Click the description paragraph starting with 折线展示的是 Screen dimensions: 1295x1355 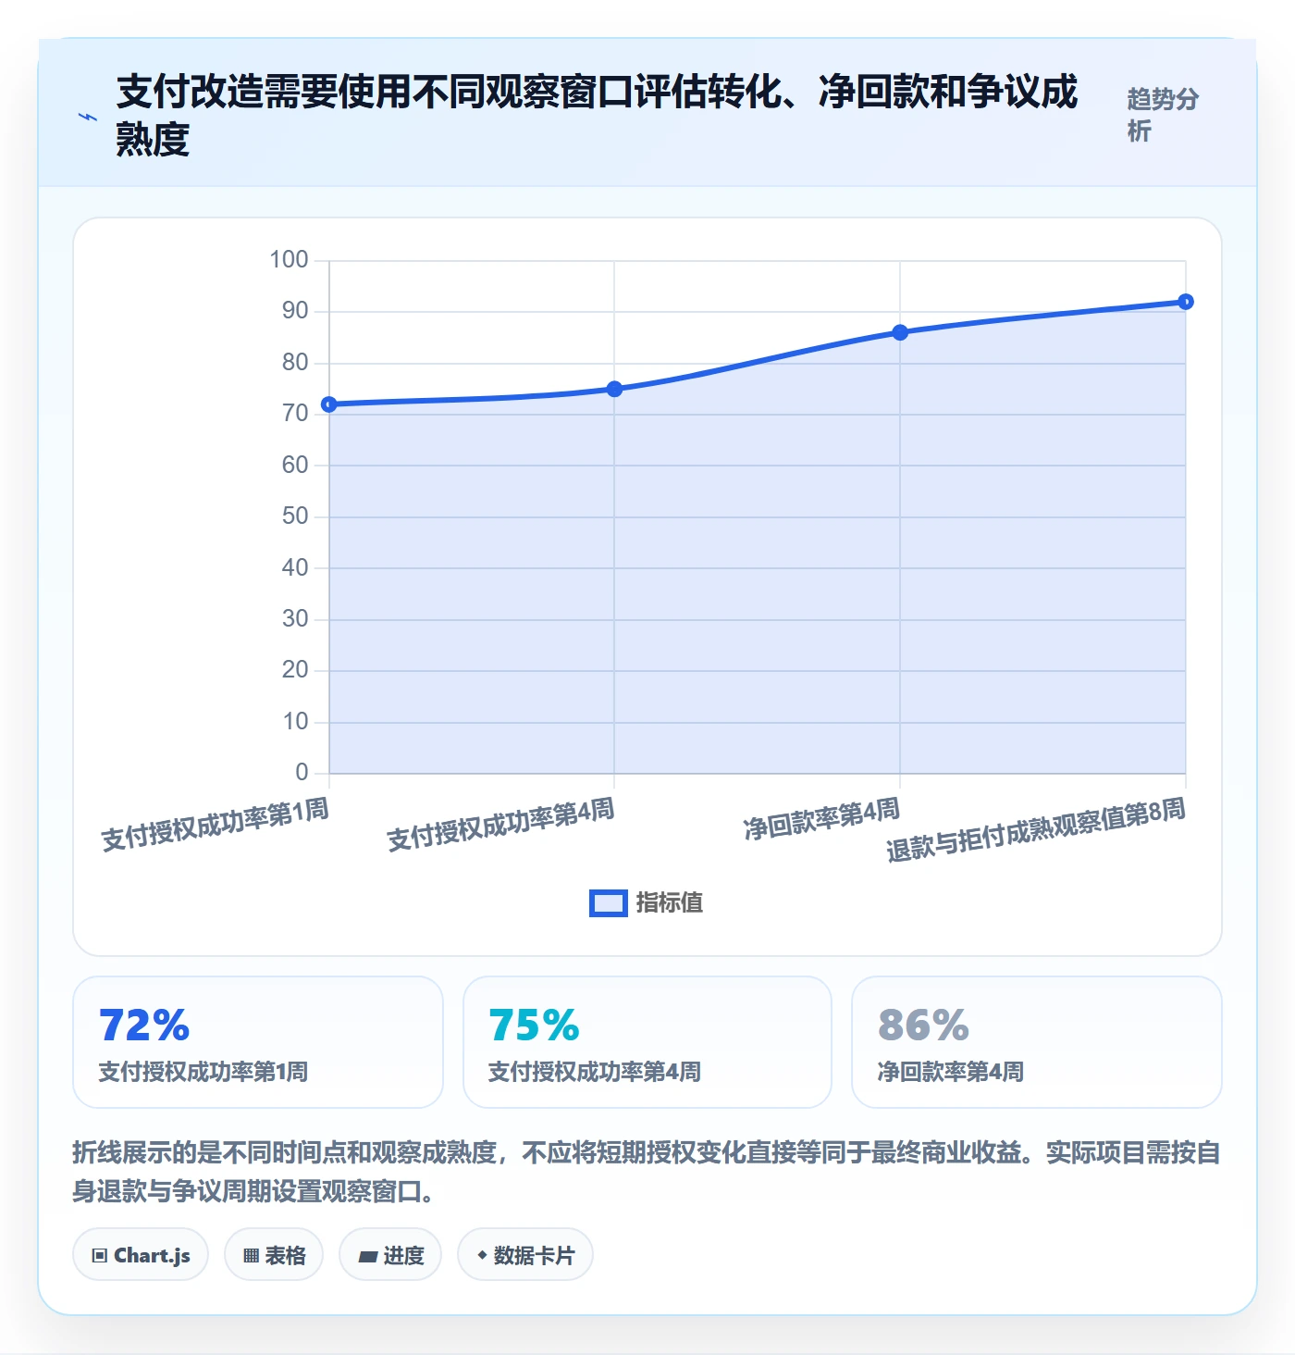point(647,1172)
